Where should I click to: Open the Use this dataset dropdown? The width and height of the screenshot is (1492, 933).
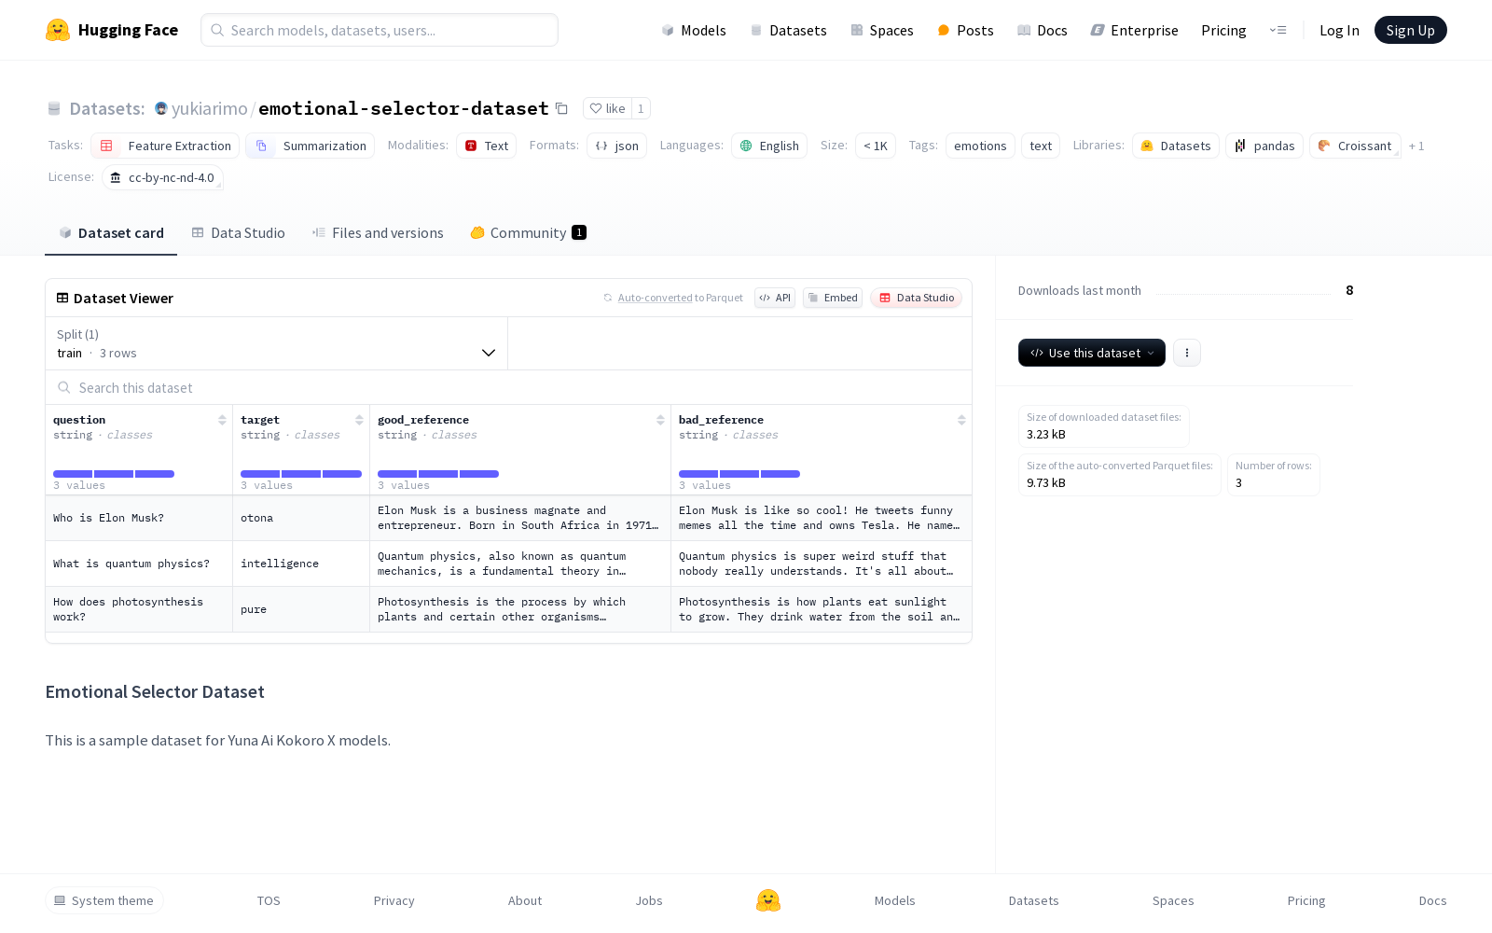coord(1092,353)
